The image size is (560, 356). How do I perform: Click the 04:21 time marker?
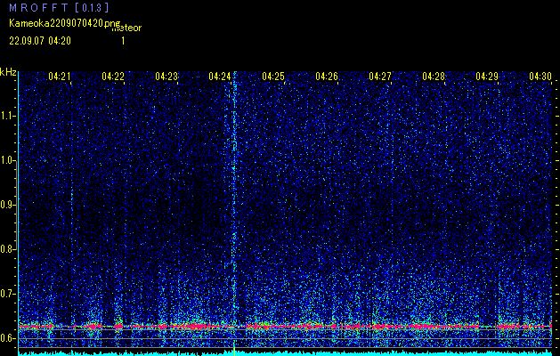[60, 76]
